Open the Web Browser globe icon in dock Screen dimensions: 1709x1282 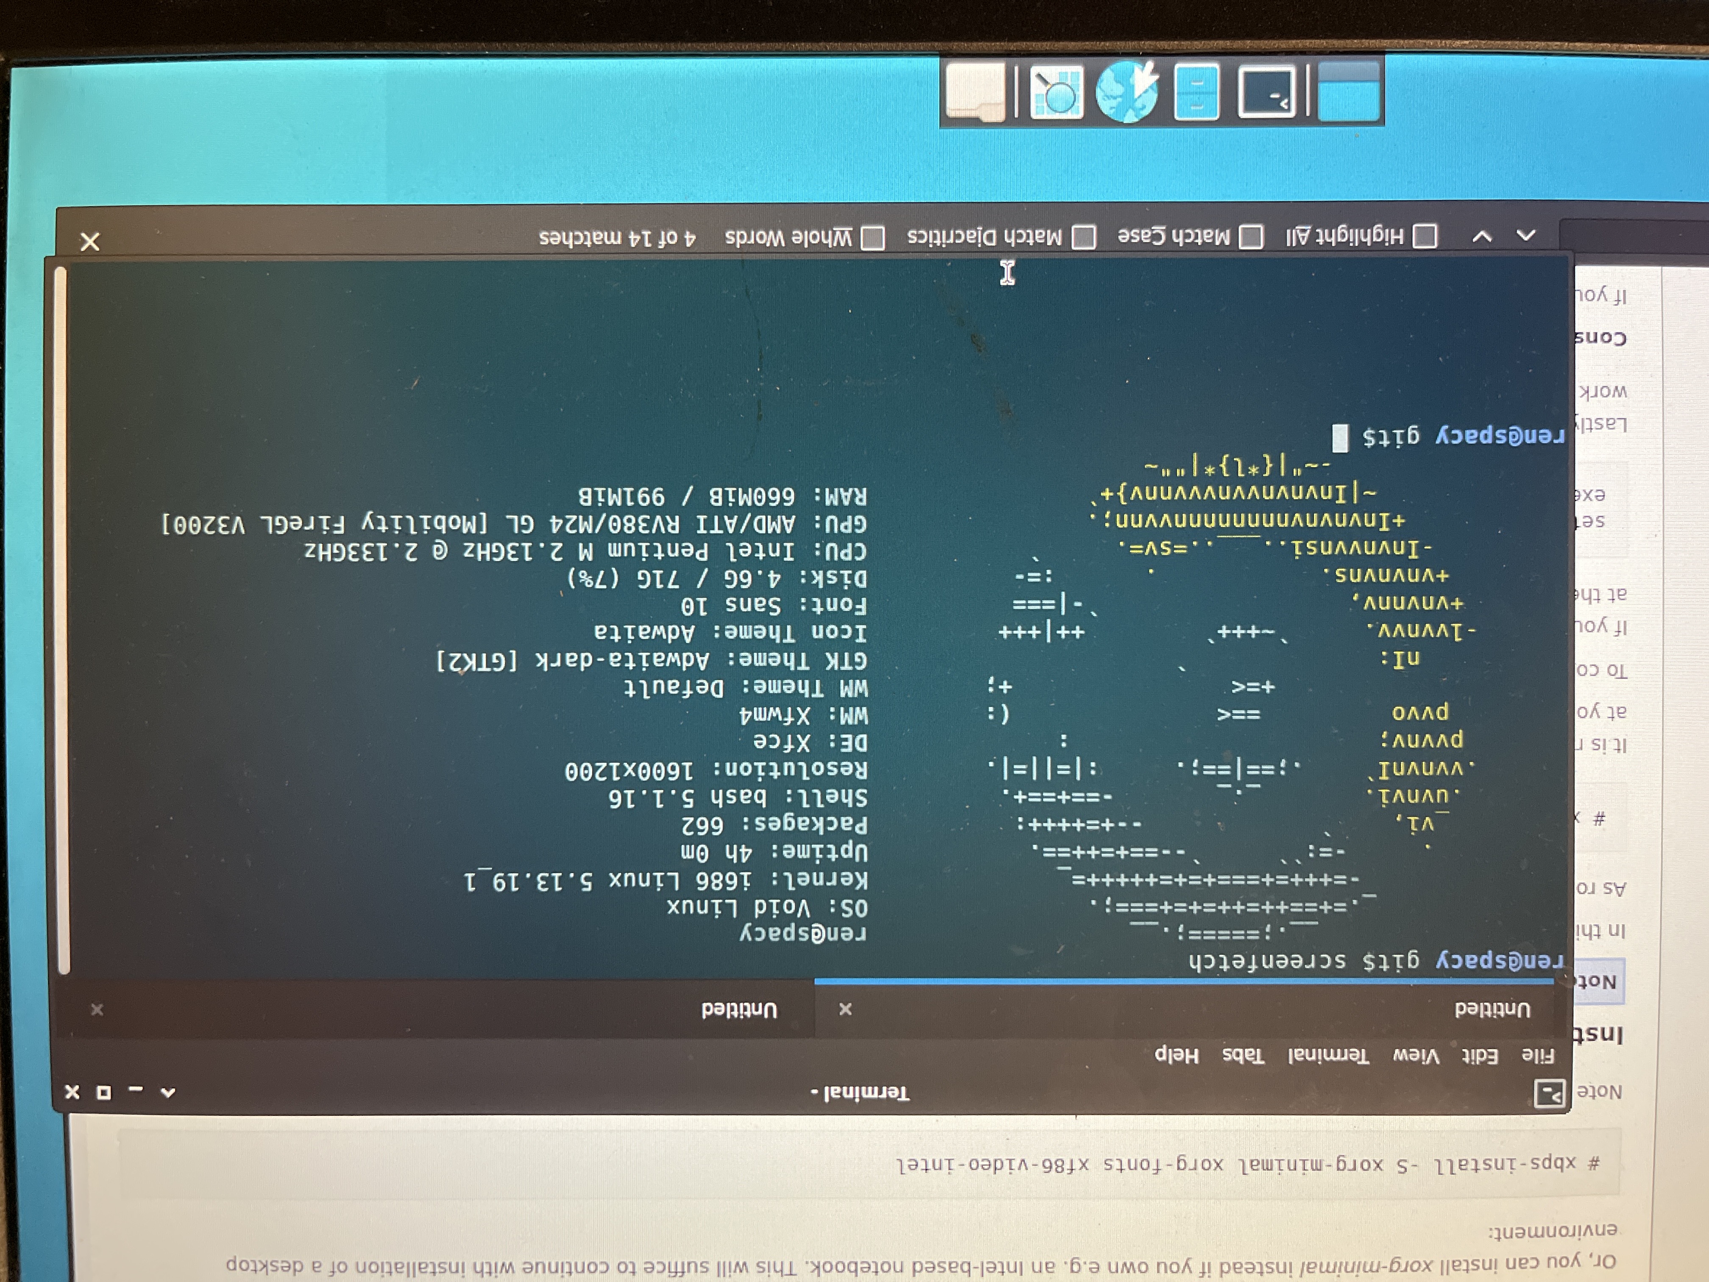[x=1127, y=92]
